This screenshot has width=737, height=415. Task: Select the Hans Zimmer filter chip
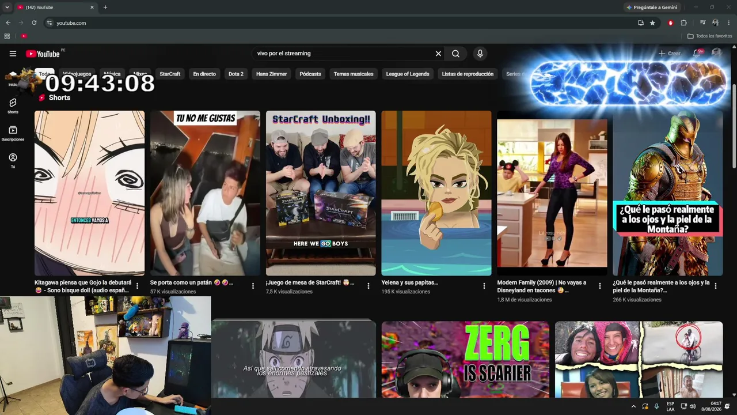[x=271, y=74]
